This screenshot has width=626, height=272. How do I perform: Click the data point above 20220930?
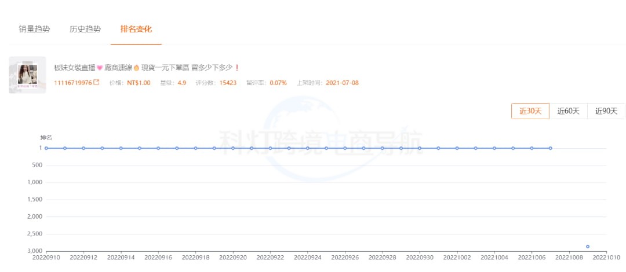pos(420,148)
